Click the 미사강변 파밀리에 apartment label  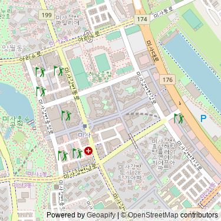coord(68,20)
